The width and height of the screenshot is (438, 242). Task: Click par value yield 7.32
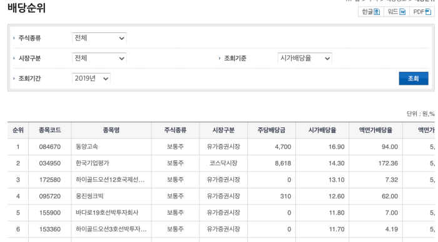391,180
